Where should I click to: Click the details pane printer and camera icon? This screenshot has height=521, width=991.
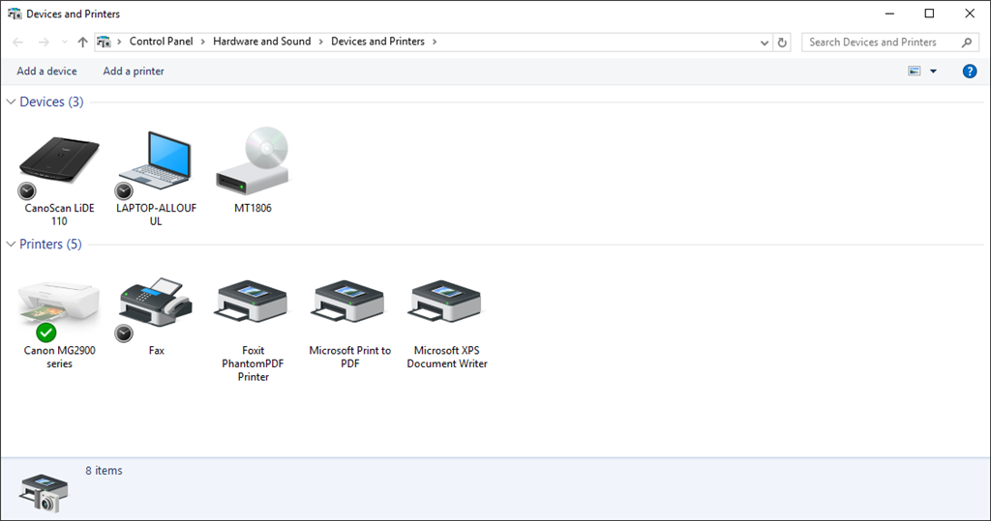(x=44, y=493)
